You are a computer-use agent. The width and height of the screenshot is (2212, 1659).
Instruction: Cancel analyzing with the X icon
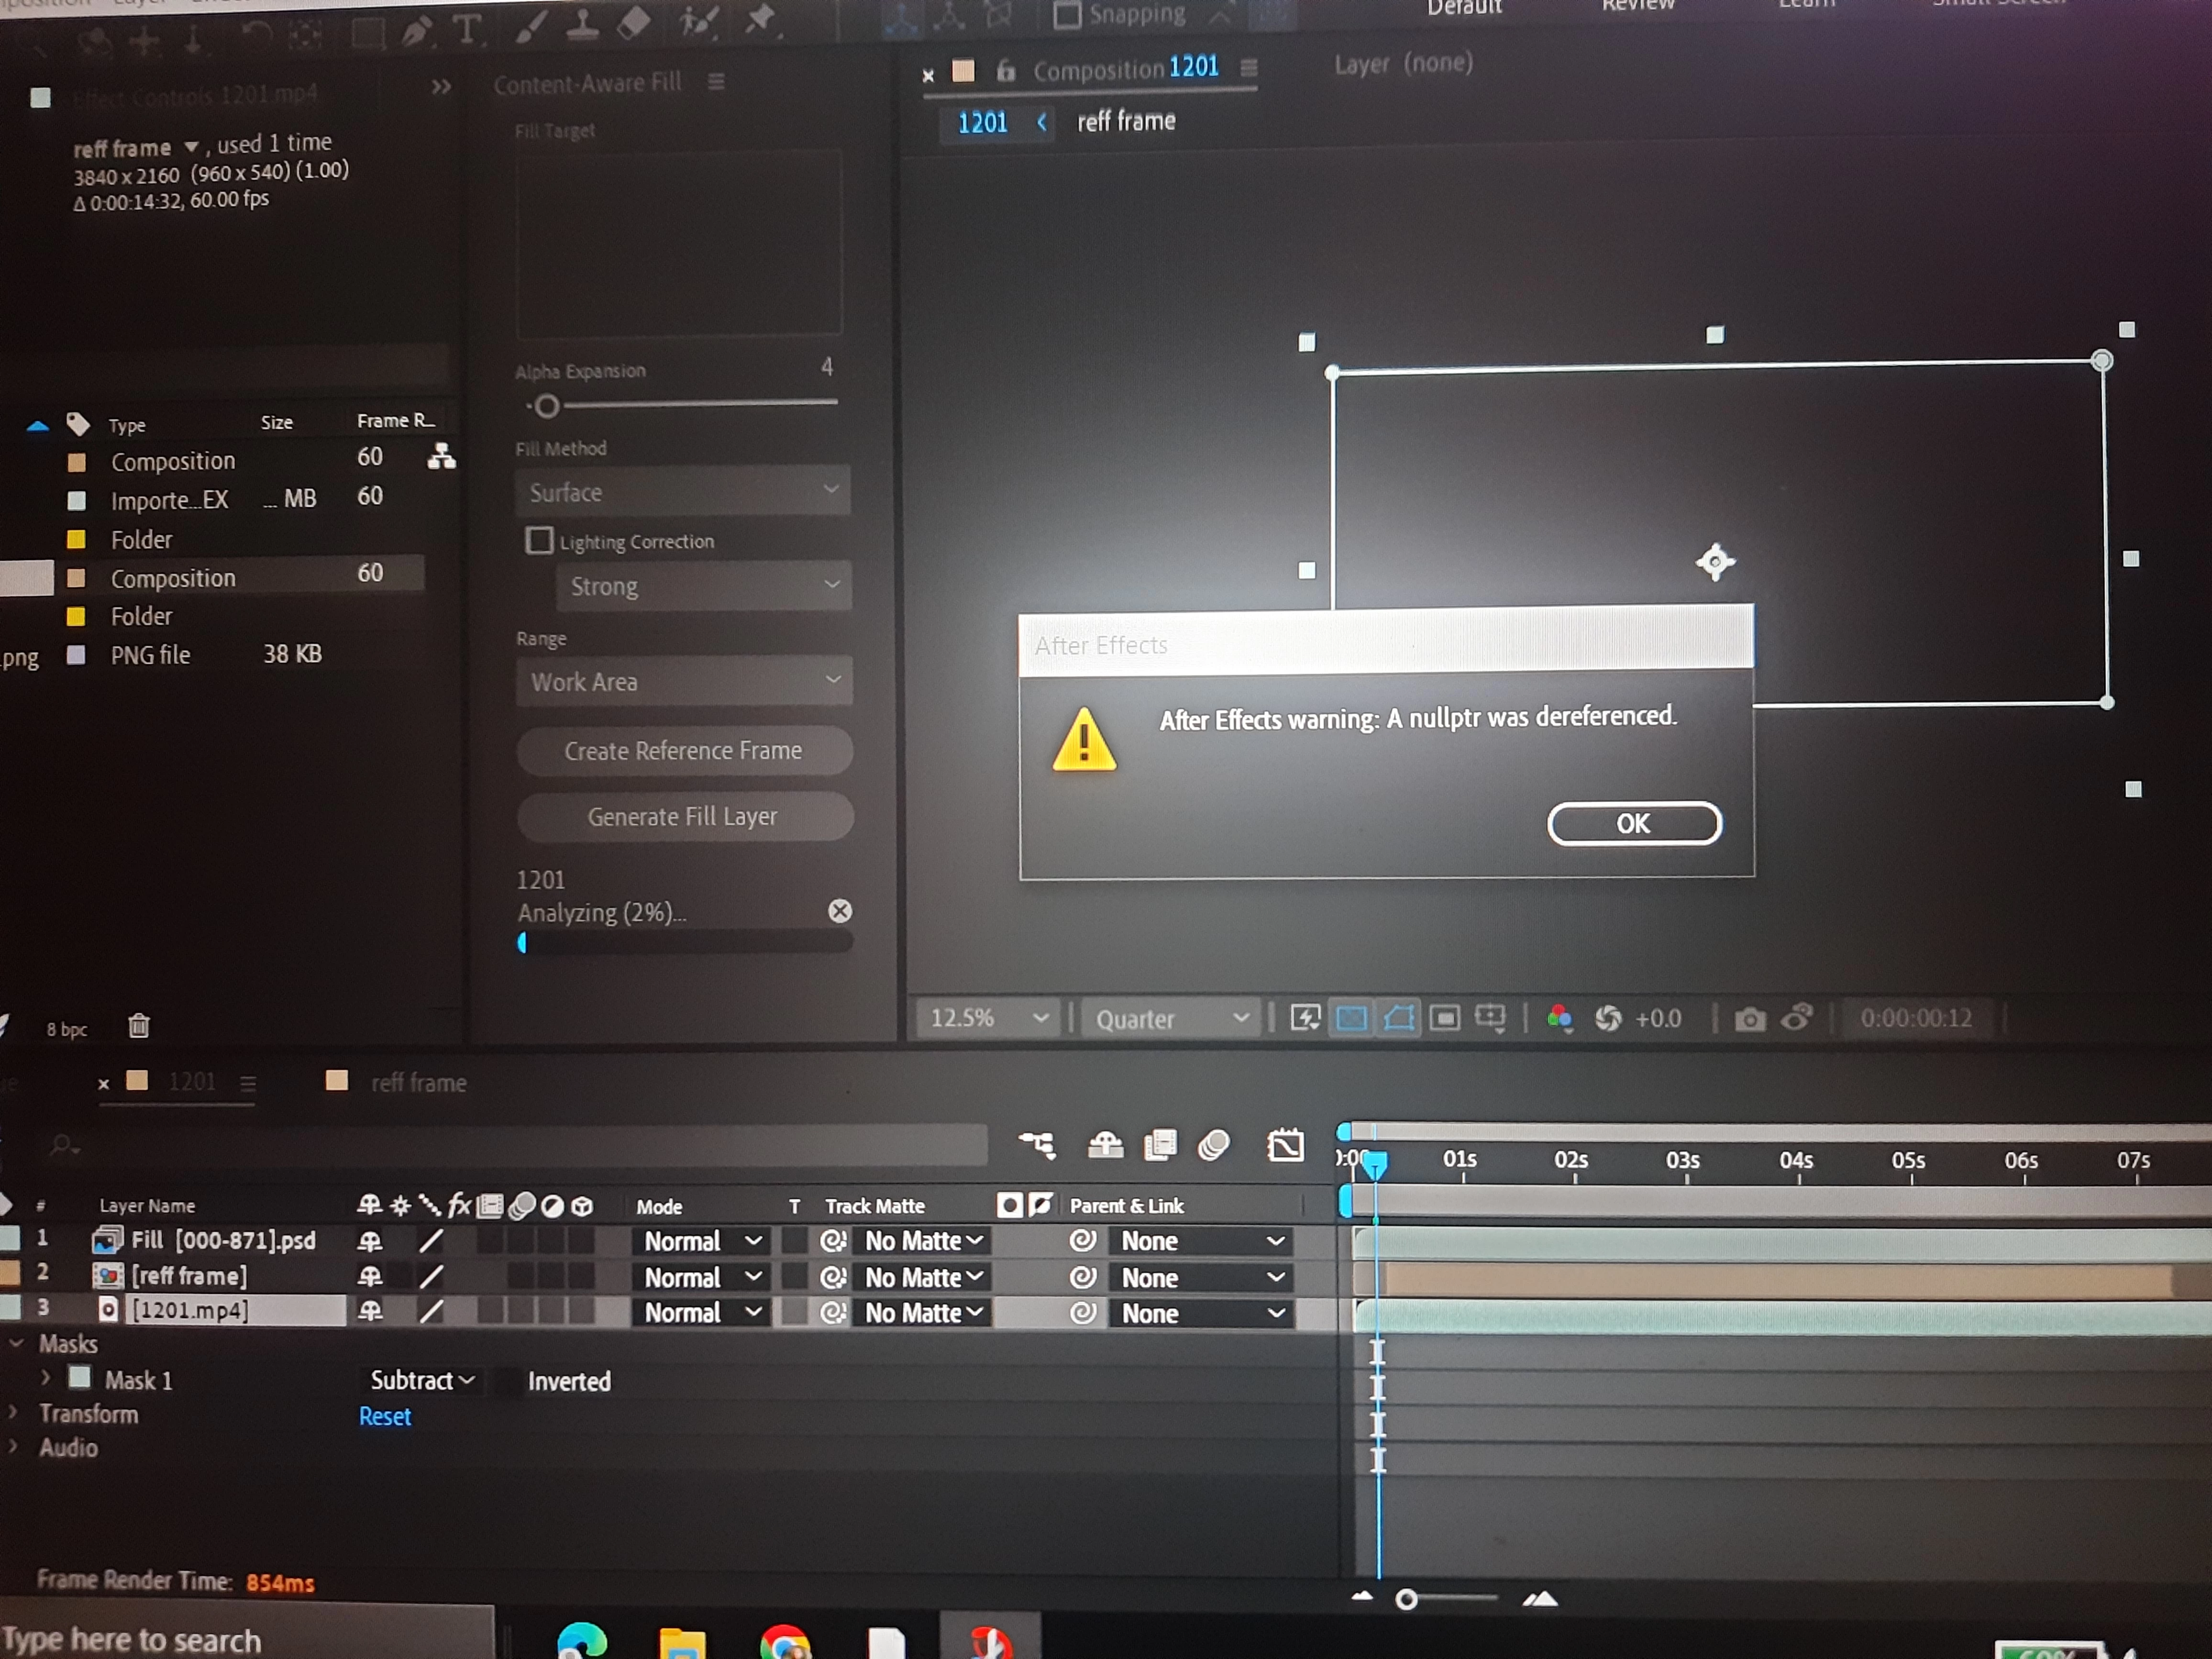pos(840,911)
